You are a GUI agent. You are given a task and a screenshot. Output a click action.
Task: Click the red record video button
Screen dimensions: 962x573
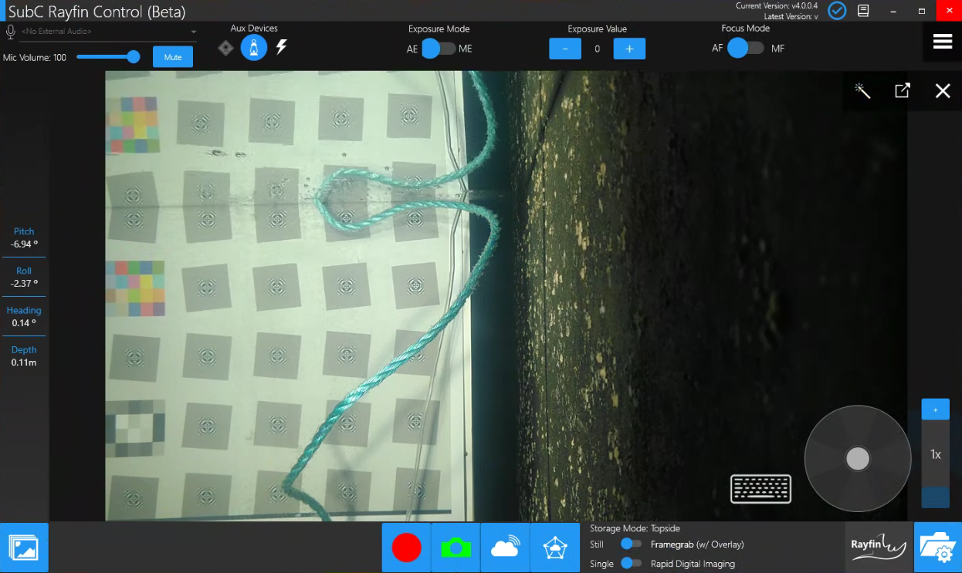click(406, 548)
